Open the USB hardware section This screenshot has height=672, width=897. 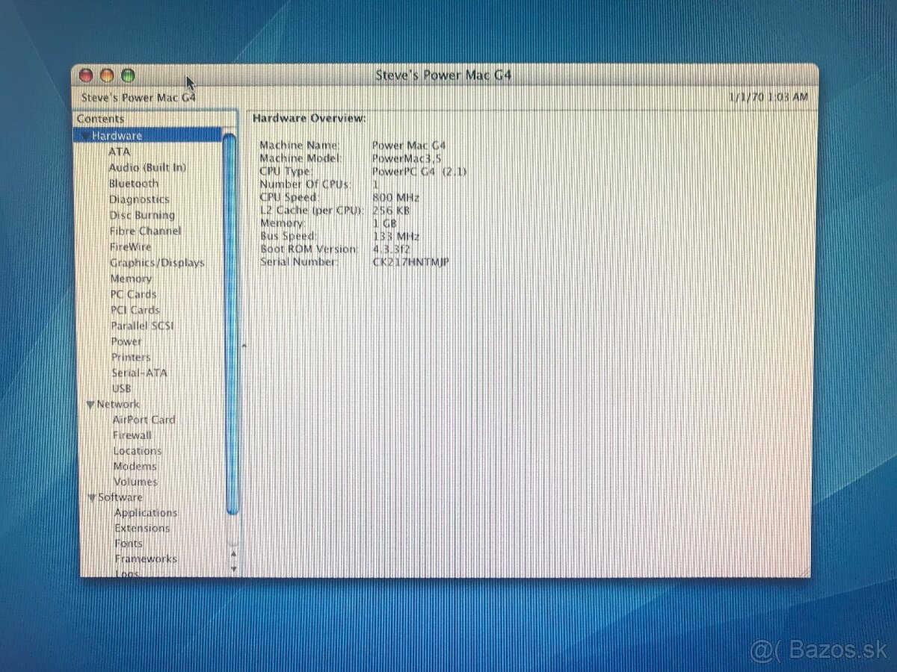click(121, 388)
